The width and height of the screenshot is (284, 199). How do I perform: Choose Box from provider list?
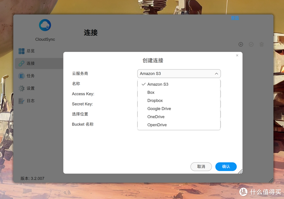(x=179, y=93)
